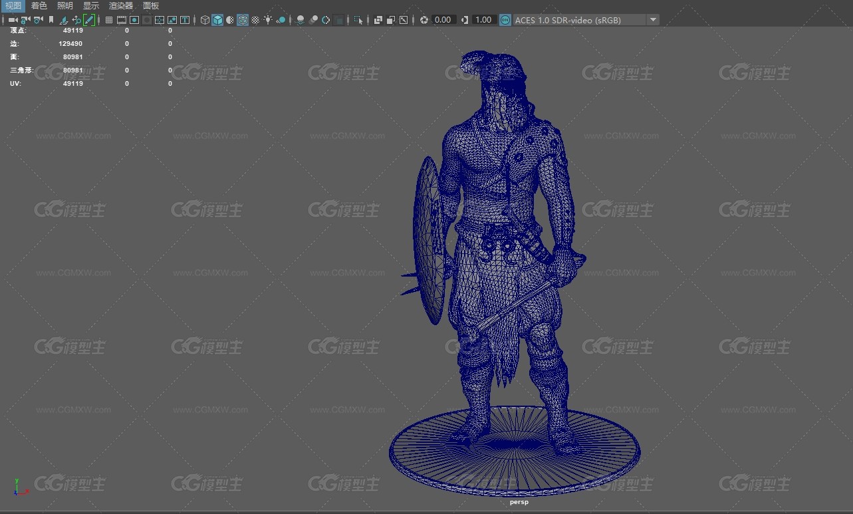This screenshot has width=853, height=514.
Task: Click the UV: label in the HUD
Action: point(15,84)
